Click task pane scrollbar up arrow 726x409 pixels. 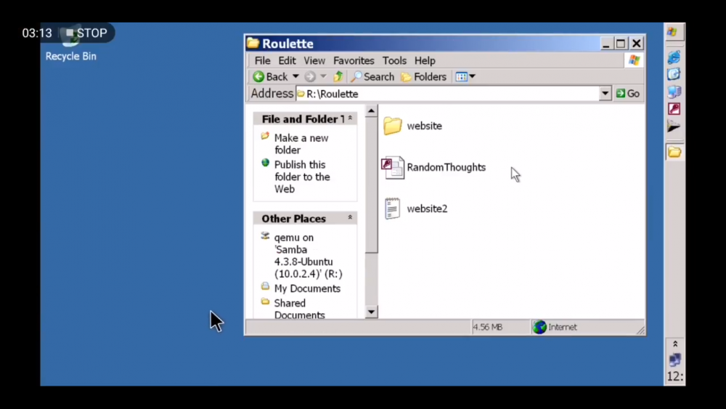tap(371, 111)
